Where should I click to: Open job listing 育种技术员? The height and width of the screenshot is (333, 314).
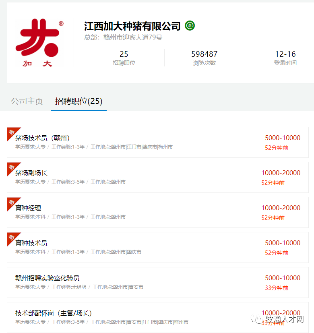pyautogui.click(x=31, y=243)
